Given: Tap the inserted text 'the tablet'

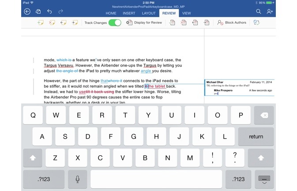Looking at the screenshot, I should point(157,86).
